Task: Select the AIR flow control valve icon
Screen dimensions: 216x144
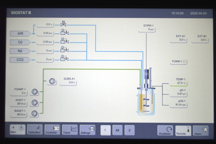Action: (65, 32)
